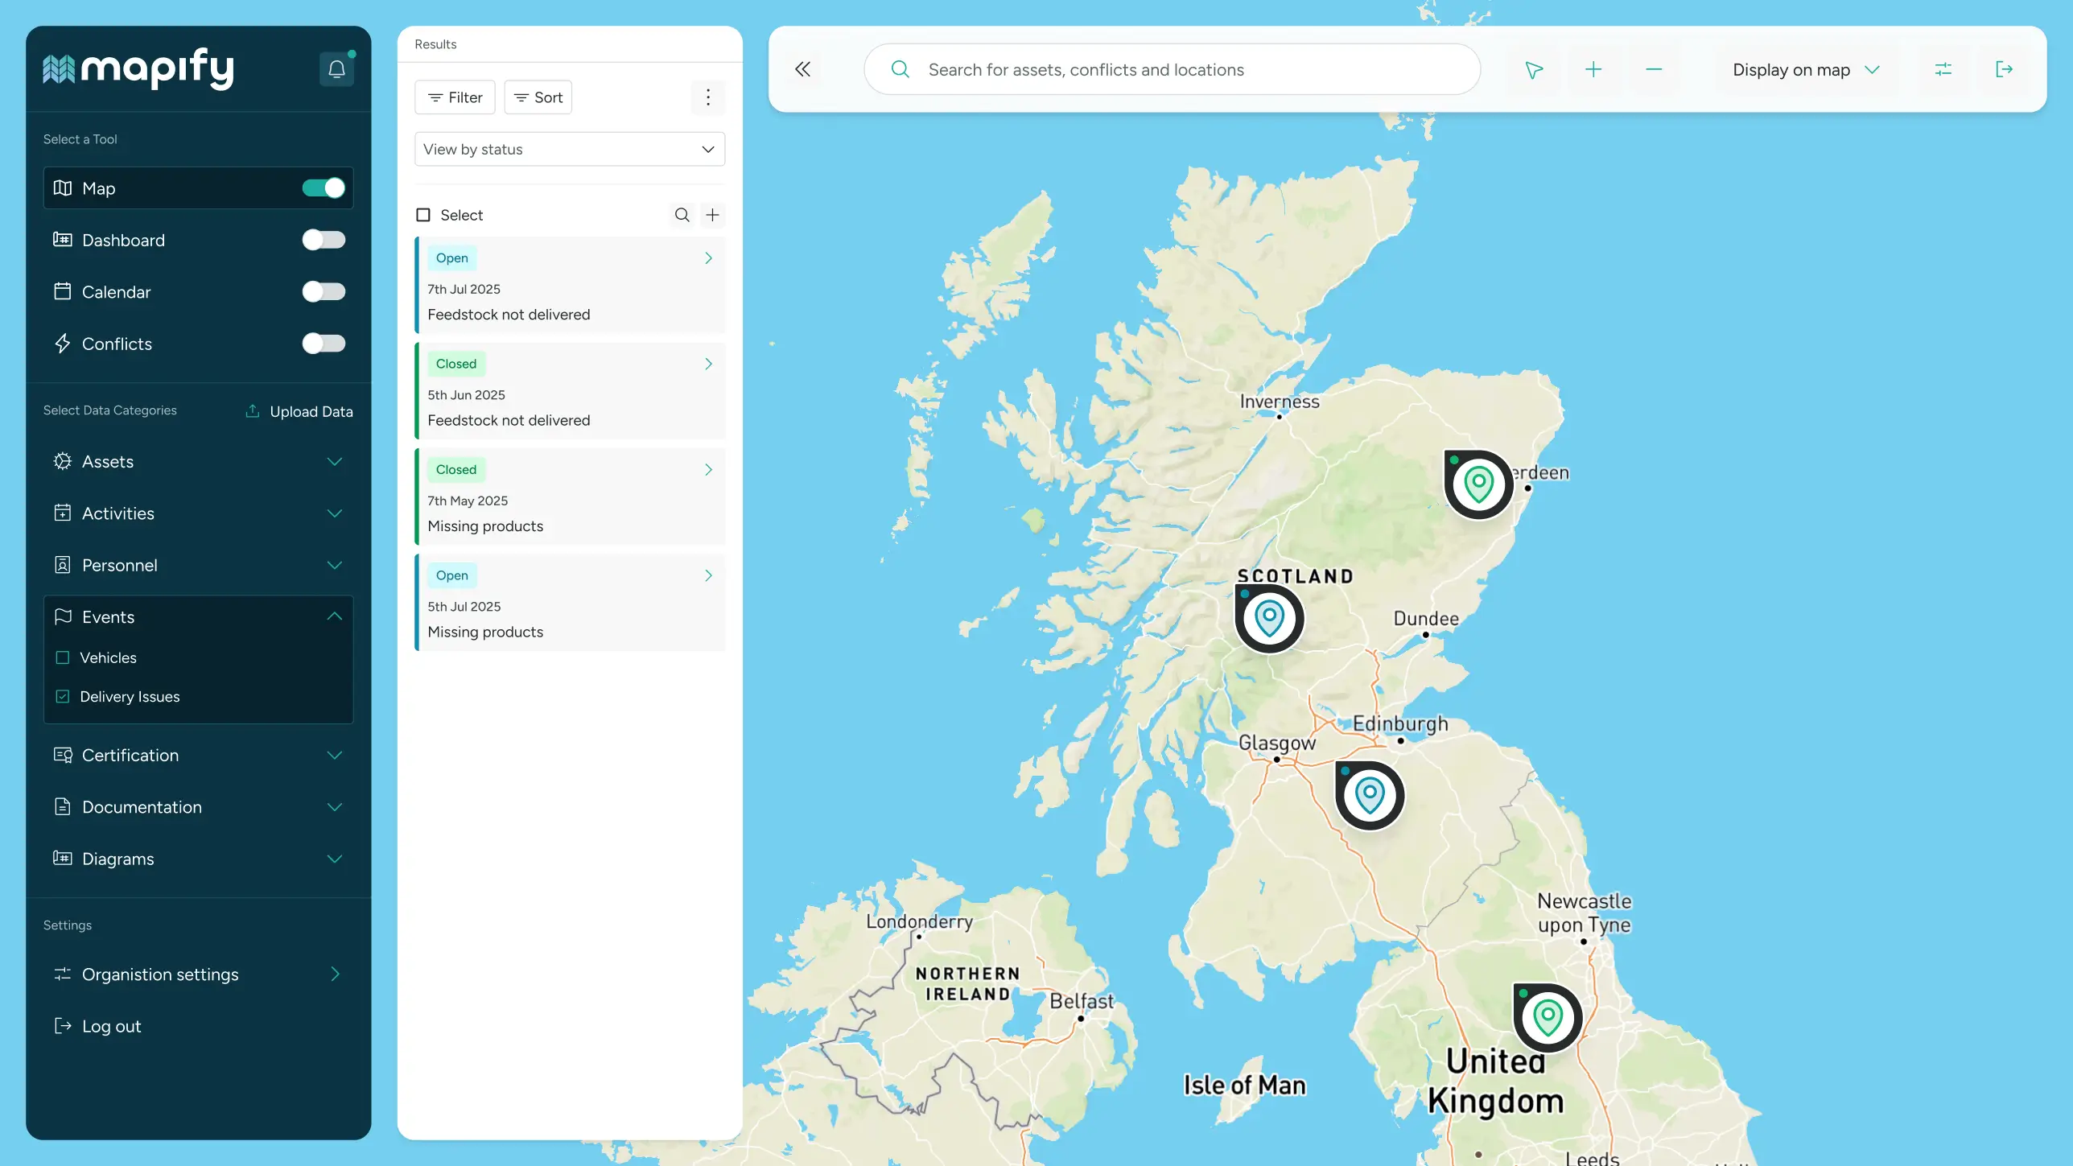Click Log out
This screenshot has height=1166, width=2073.
pyautogui.click(x=111, y=1025)
